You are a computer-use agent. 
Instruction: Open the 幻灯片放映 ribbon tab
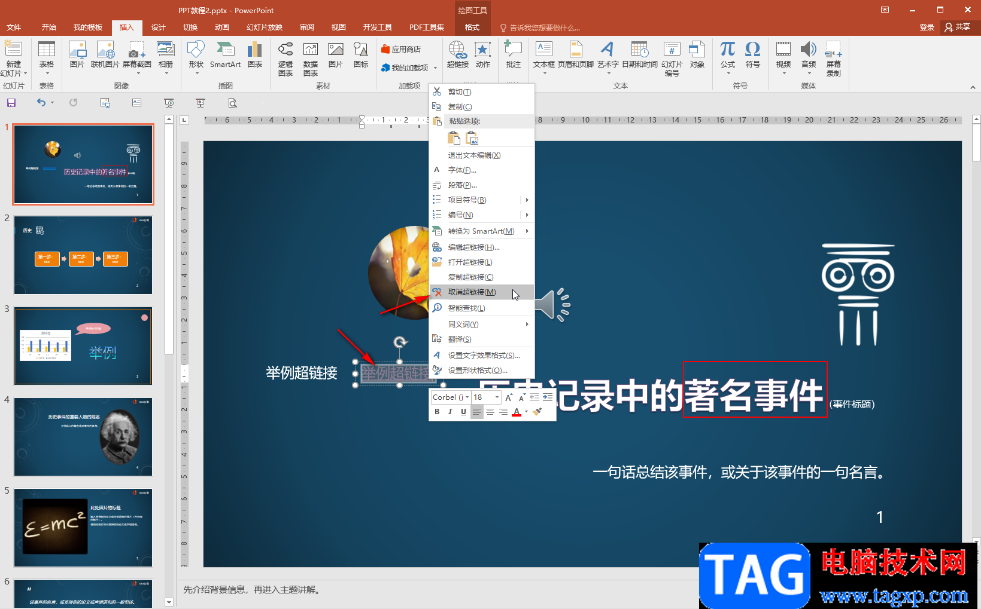click(265, 27)
